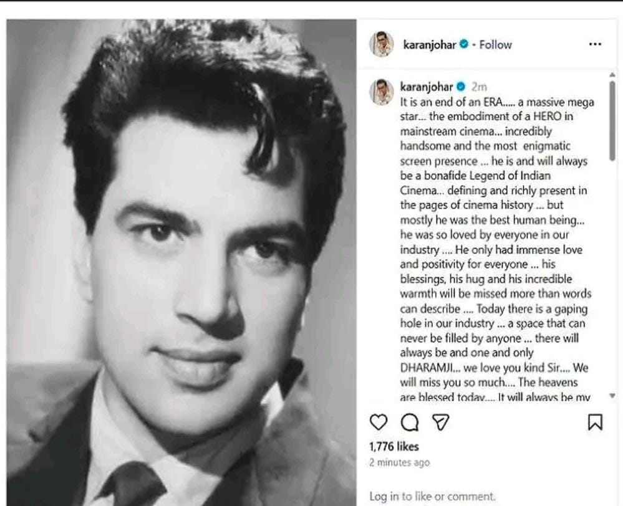
Task: Click the profile avatar in the post header
Action: (x=381, y=44)
